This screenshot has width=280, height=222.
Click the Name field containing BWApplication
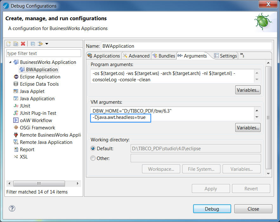tap(186, 46)
